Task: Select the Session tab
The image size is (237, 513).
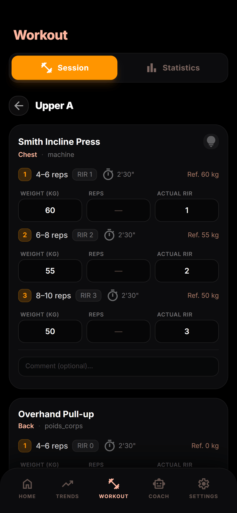Action: [65, 68]
